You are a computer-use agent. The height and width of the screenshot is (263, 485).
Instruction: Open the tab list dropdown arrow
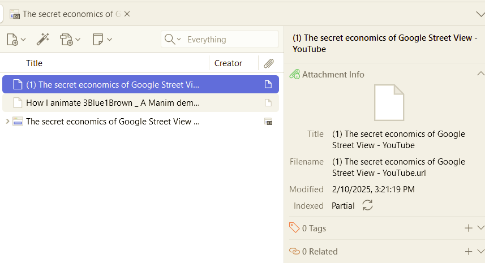pyautogui.click(x=480, y=14)
